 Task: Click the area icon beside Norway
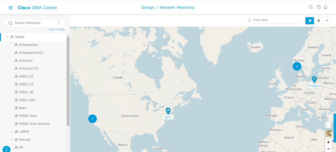16,139
